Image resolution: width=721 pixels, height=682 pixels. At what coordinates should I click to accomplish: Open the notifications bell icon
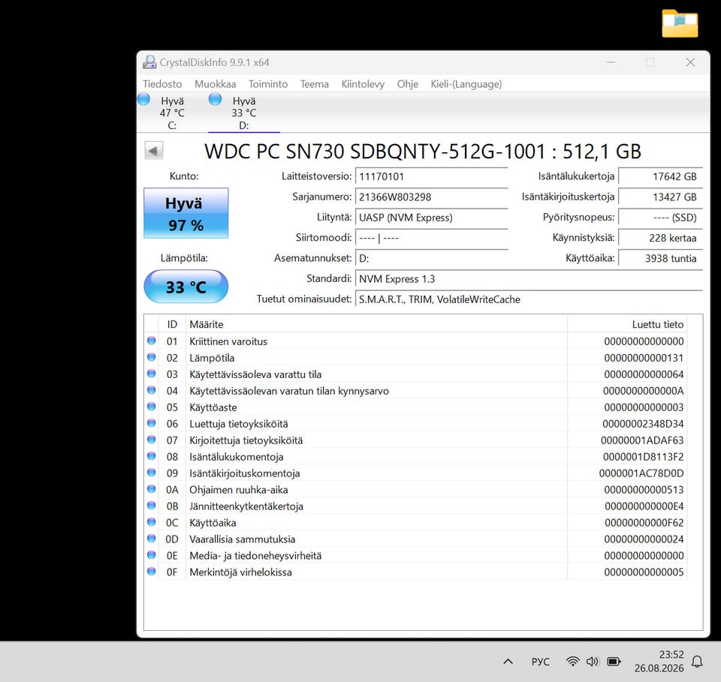coord(697,661)
